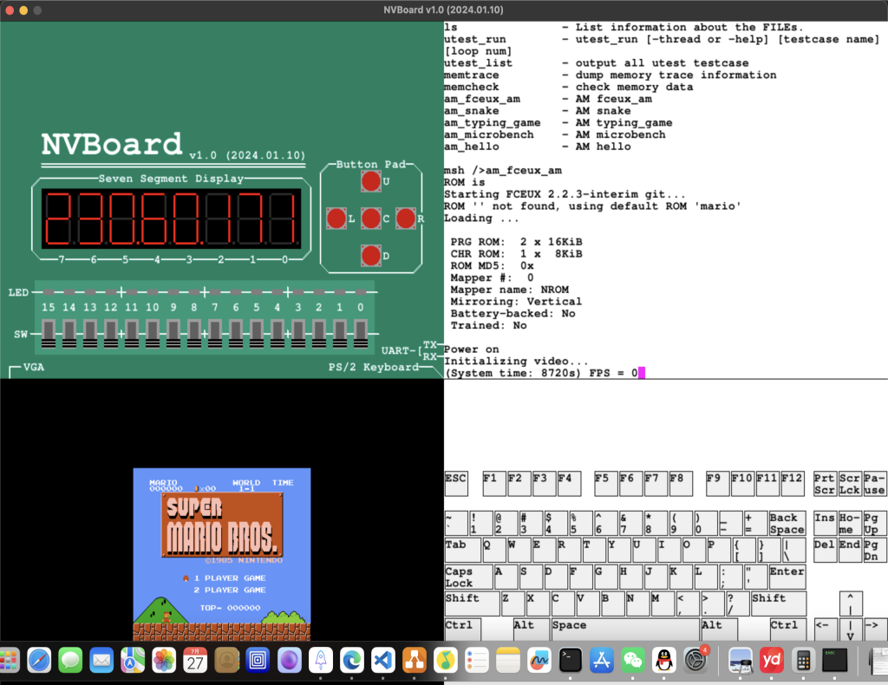Click the "am_typing_game" command in terminal list
The image size is (888, 685).
click(x=493, y=123)
